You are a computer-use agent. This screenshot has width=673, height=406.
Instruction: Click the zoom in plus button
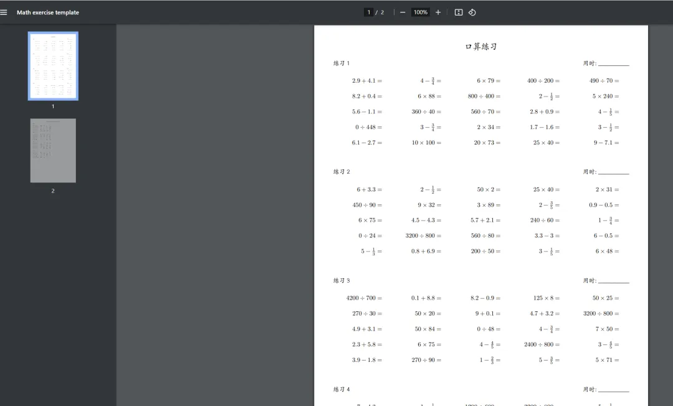438,12
